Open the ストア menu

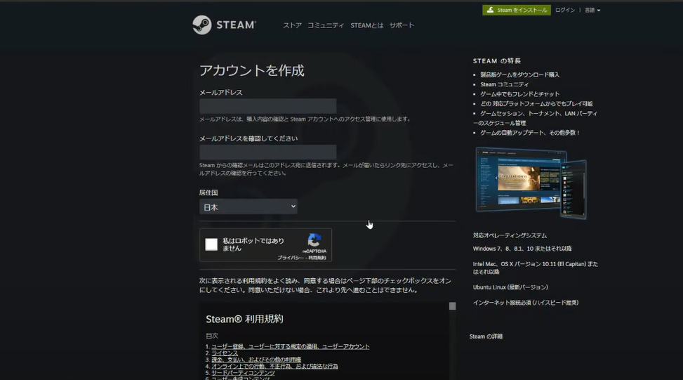point(292,25)
